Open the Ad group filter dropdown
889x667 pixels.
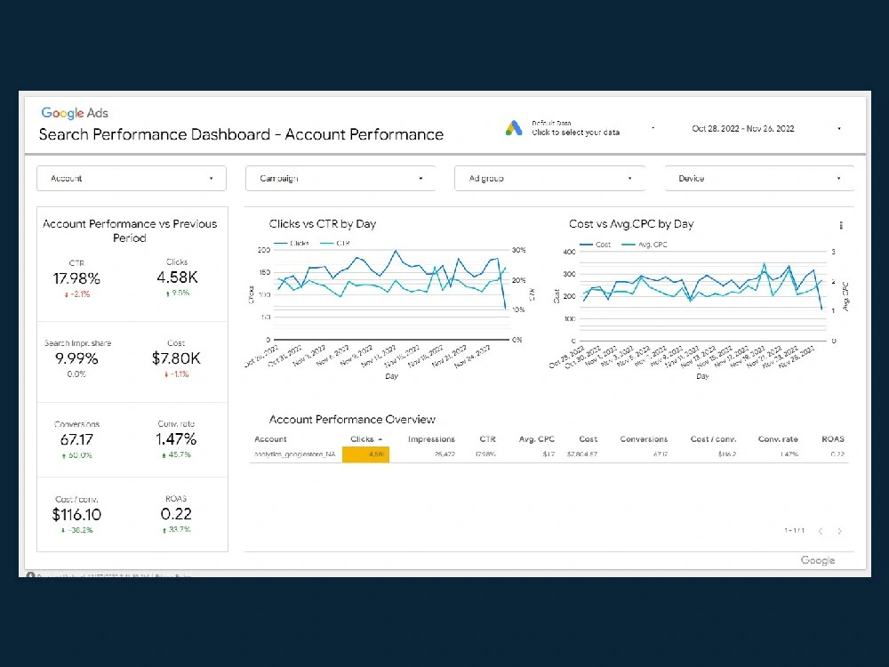coord(549,178)
